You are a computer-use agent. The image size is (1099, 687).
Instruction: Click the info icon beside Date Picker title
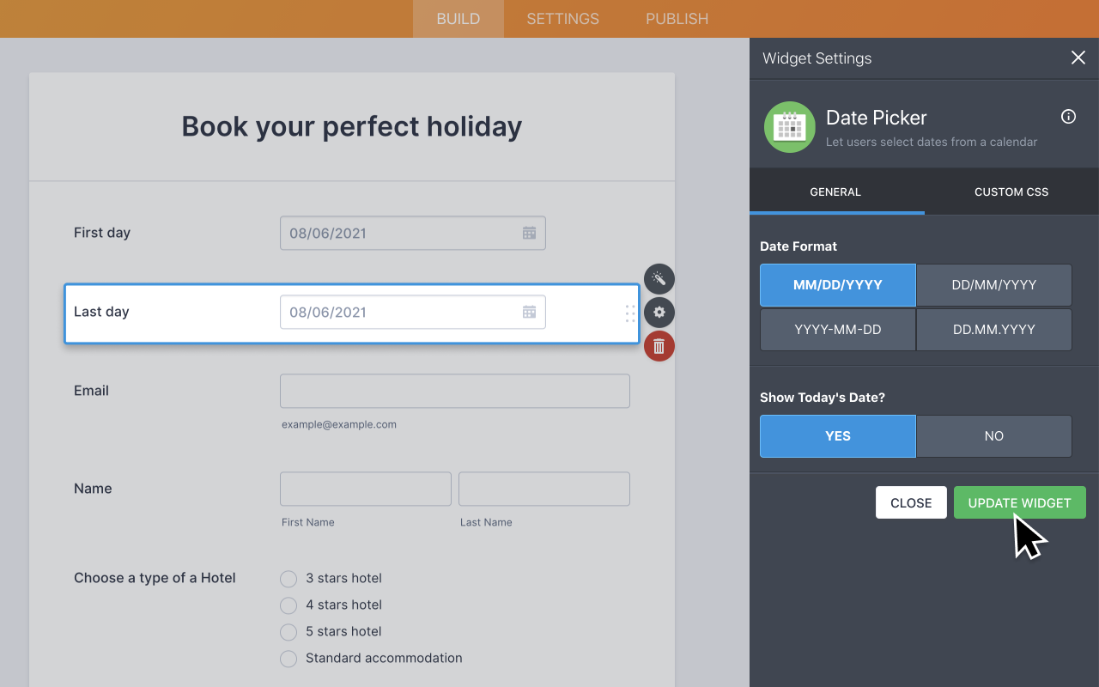tap(1067, 116)
